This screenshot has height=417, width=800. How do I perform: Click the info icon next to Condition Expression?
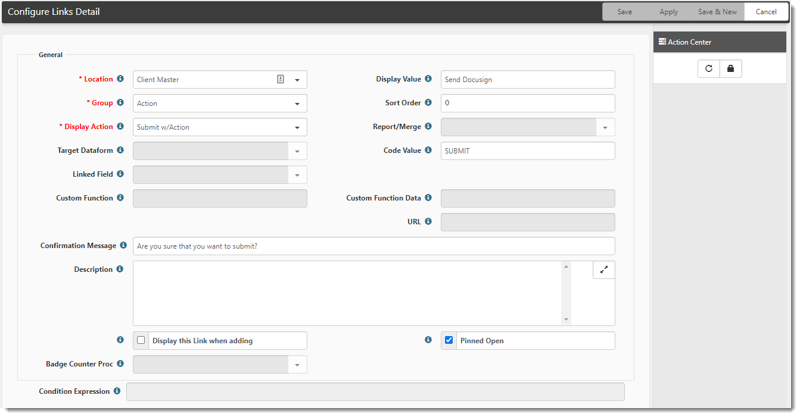117,391
